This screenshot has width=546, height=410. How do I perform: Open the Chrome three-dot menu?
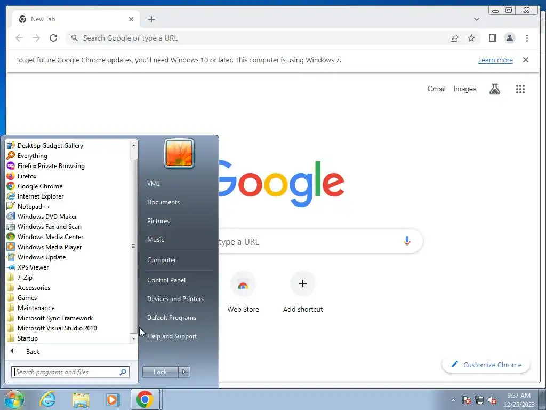point(527,38)
